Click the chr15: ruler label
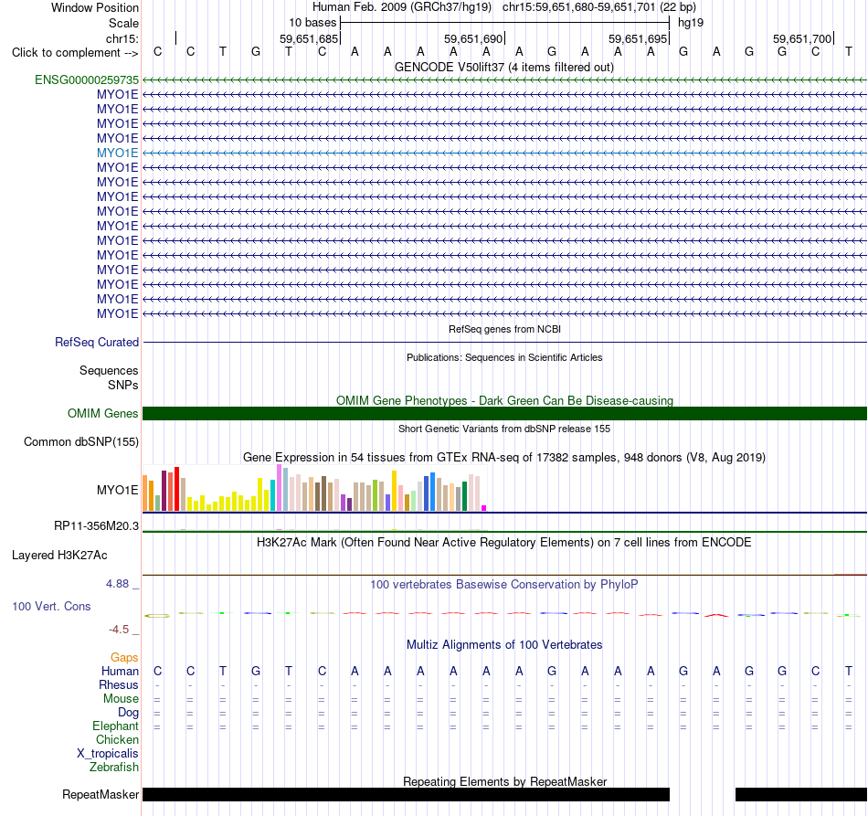This screenshot has height=816, width=868. [122, 38]
